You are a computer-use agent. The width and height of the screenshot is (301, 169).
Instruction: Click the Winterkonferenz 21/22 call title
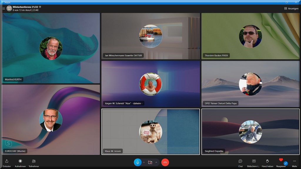coord(25,7)
